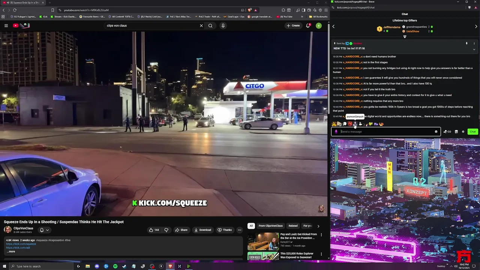Open GearScape - Dps bookmark
This screenshot has height=270, width=480.
point(234,16)
